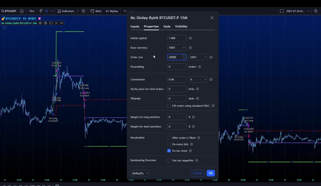Click the Verify price for limit orders field
This screenshot has width=321, height=186.
[x=177, y=89]
